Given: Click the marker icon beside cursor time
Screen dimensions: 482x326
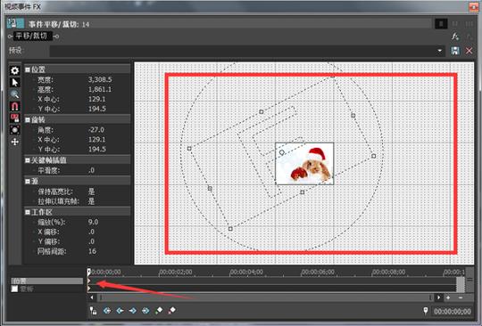Looking at the screenshot, I should pos(426,311).
